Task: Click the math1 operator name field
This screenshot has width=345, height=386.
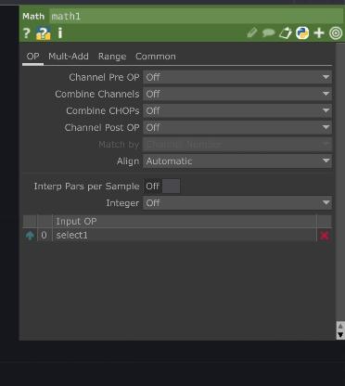Action: click(x=196, y=16)
